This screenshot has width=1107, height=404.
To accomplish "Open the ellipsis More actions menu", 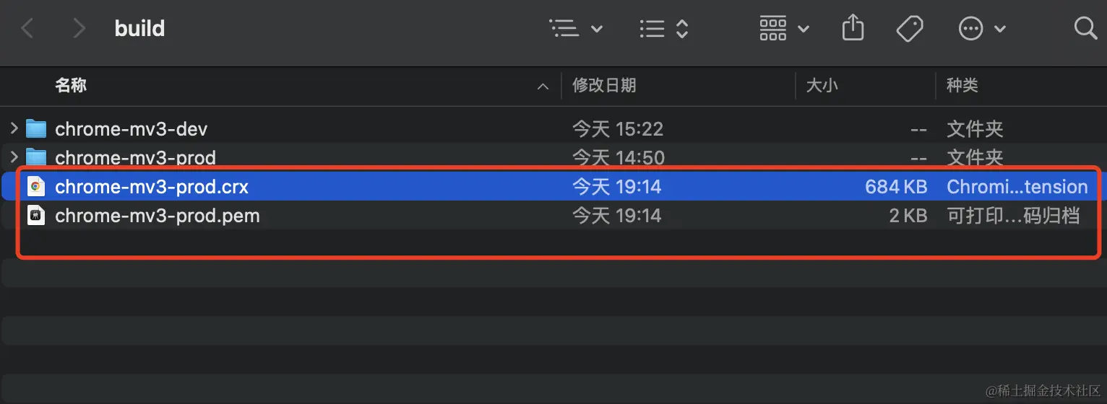I will [981, 29].
